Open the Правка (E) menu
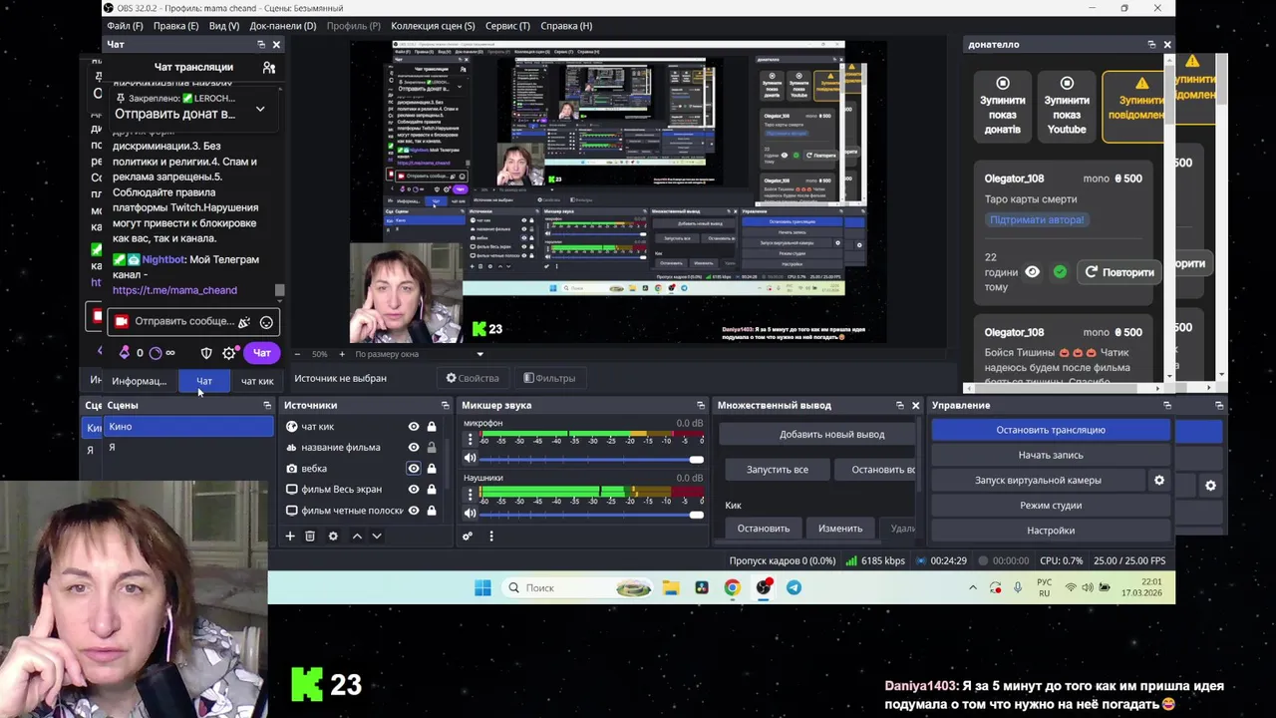Viewport: 1276px width, 718px height. click(176, 26)
